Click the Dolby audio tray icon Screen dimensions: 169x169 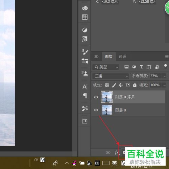coord(97,163)
